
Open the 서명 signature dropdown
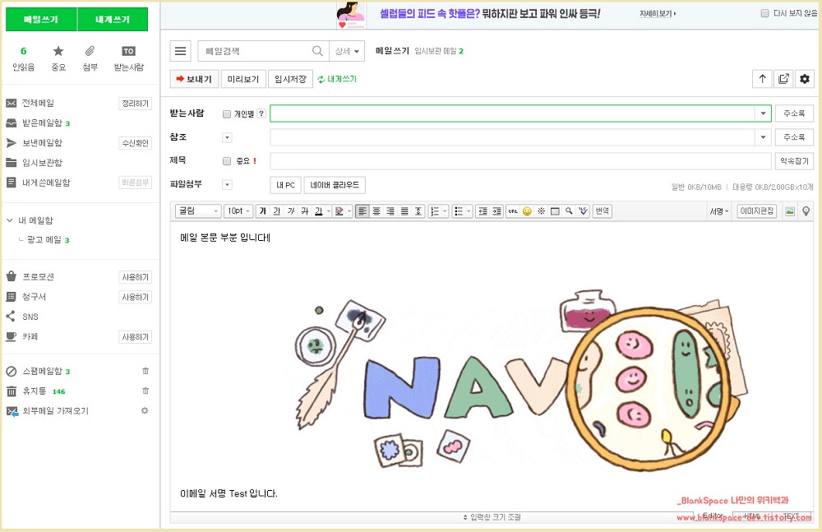[x=718, y=211]
